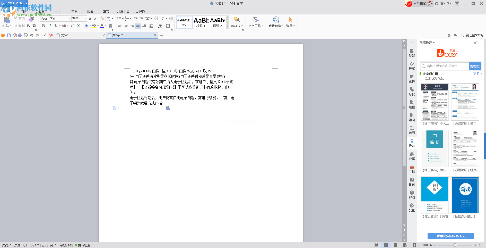This screenshot has height=248, width=486.
Task: Open Find and Replace (查找替换) icon
Action: click(276, 20)
